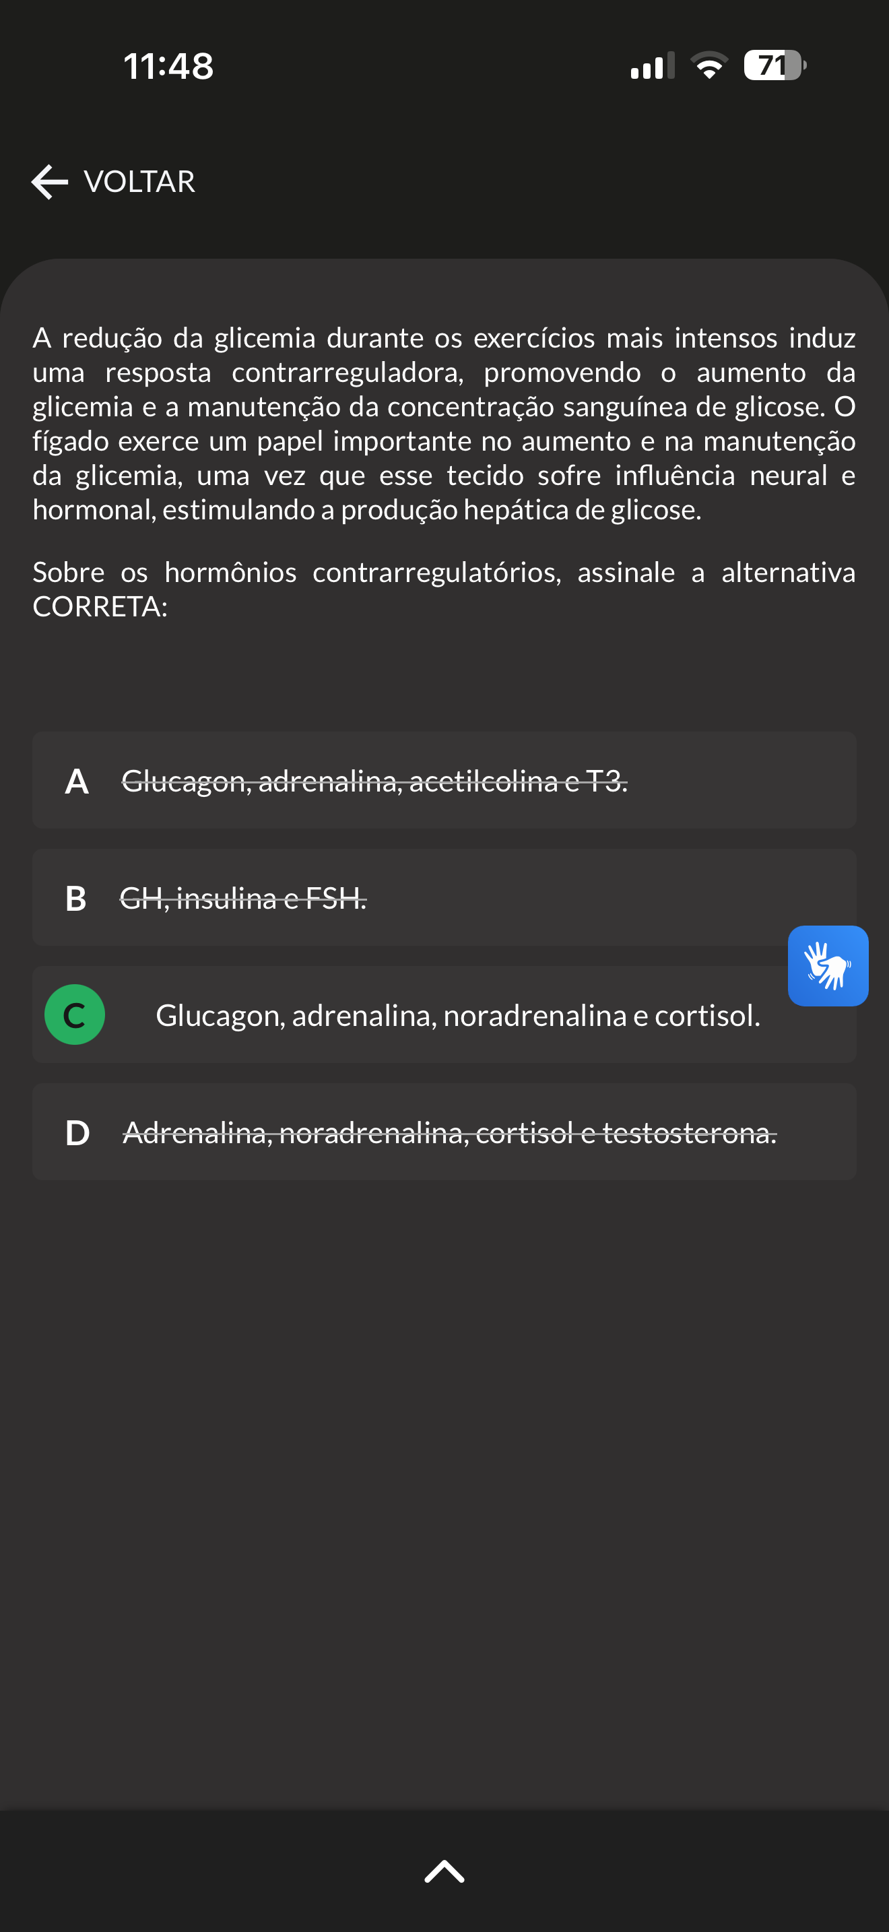Choose Glucagon, adrenalina, noradrenalina e cortisol

(444, 1014)
